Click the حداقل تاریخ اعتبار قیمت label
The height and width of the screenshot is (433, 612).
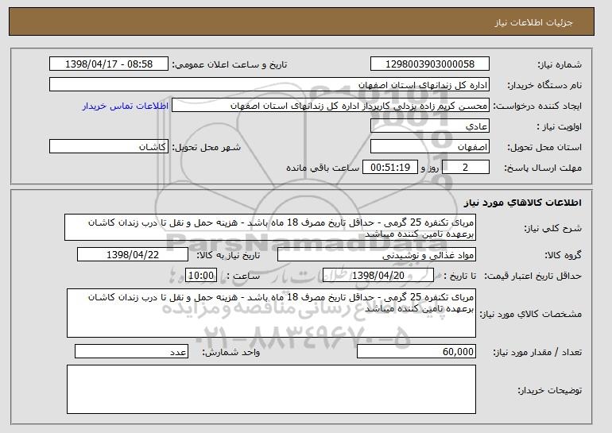pos(533,276)
